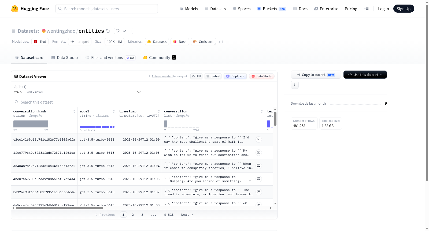Screen dimensions: 429x231
Task: Click the search magnifier in dataset search
Action: point(17,102)
